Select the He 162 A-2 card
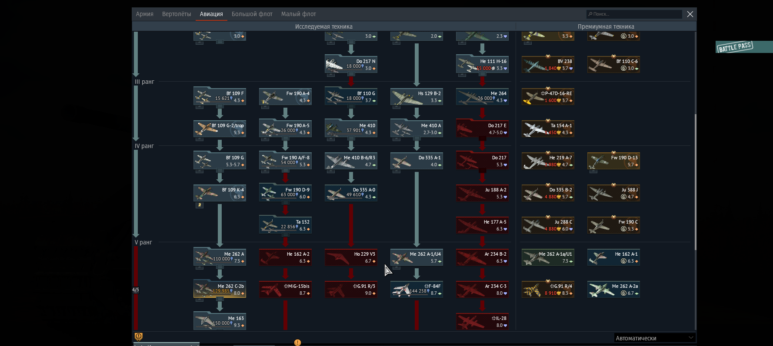 [x=285, y=257]
